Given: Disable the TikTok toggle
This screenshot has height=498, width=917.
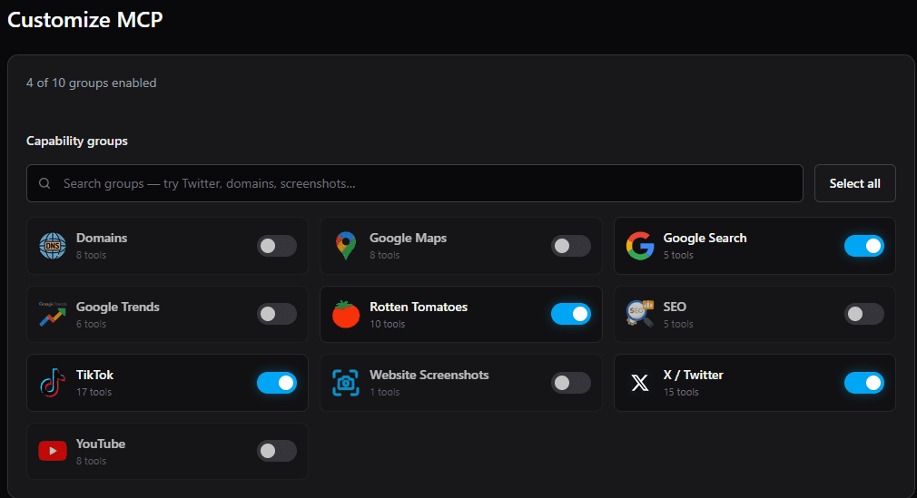Looking at the screenshot, I should (277, 383).
